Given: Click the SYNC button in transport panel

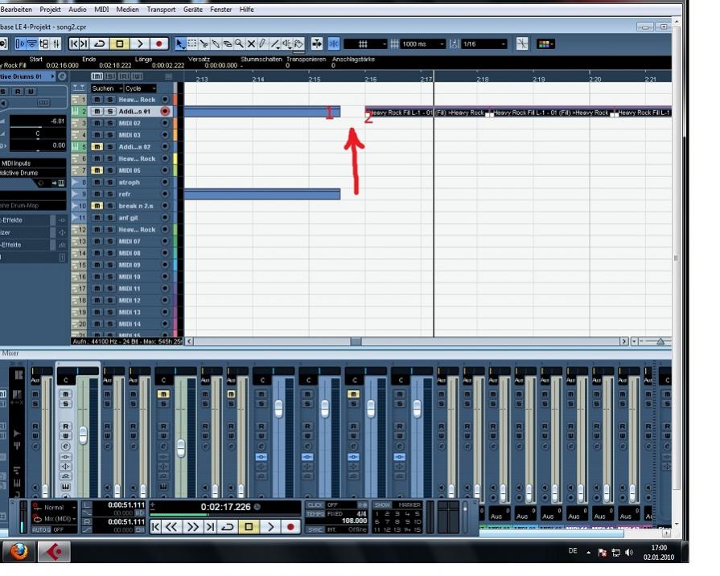Looking at the screenshot, I should tap(315, 529).
